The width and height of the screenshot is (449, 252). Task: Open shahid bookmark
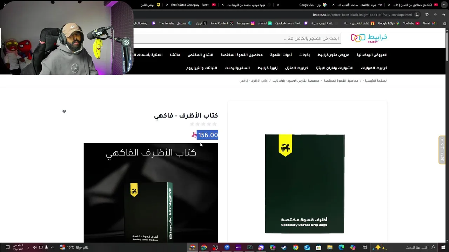[265, 23]
